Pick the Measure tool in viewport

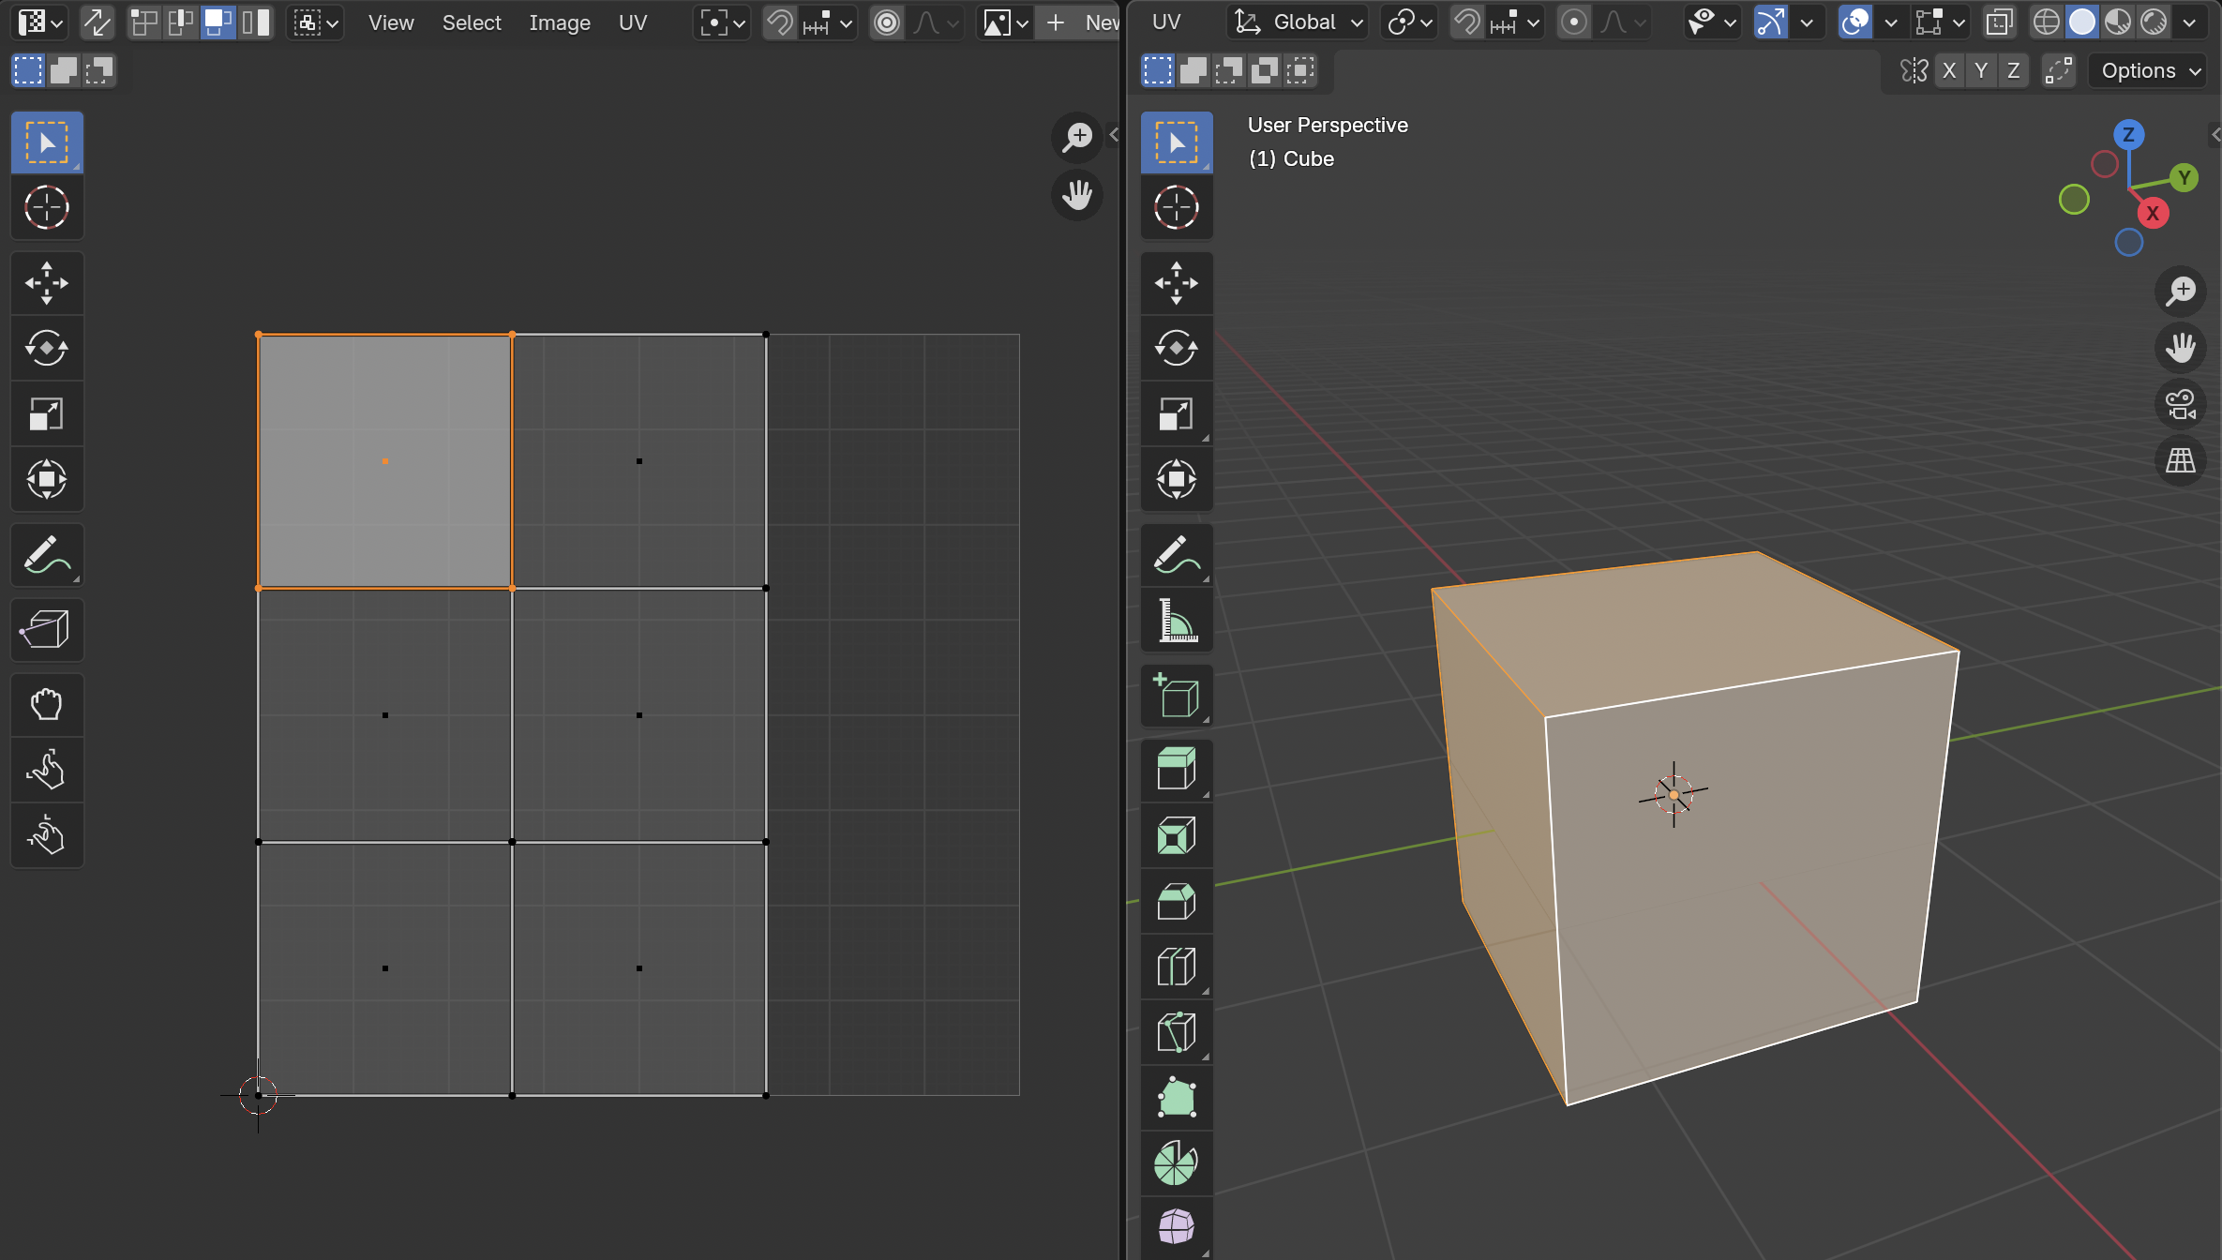[x=1176, y=621]
